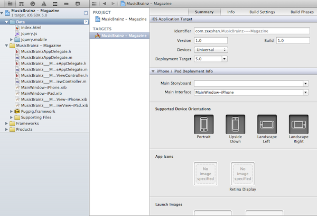Go back with the left arrow
The width and height of the screenshot is (317, 216).
click(104, 4)
